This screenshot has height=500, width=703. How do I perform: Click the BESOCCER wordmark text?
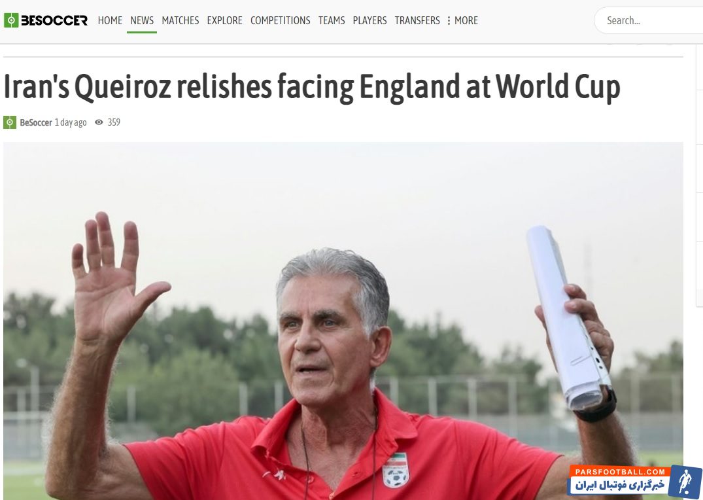[54, 20]
